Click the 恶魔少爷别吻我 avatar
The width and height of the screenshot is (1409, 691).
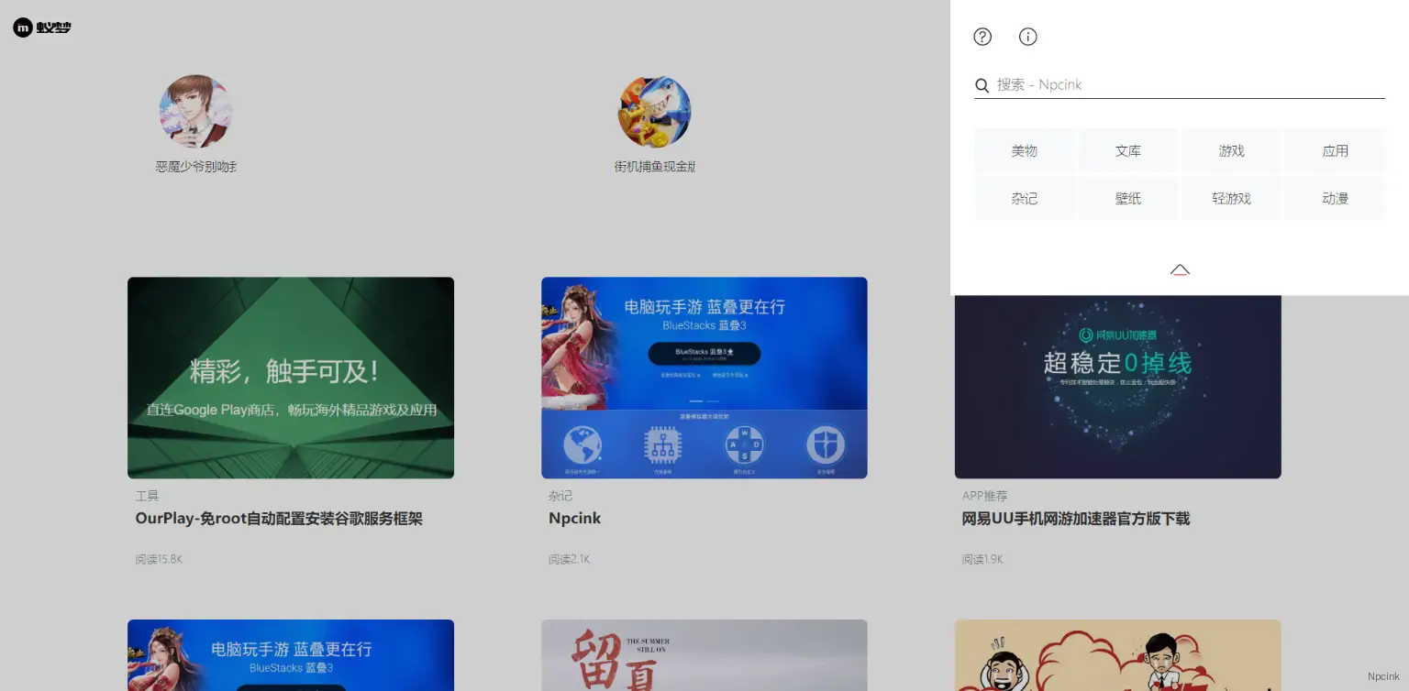click(196, 111)
